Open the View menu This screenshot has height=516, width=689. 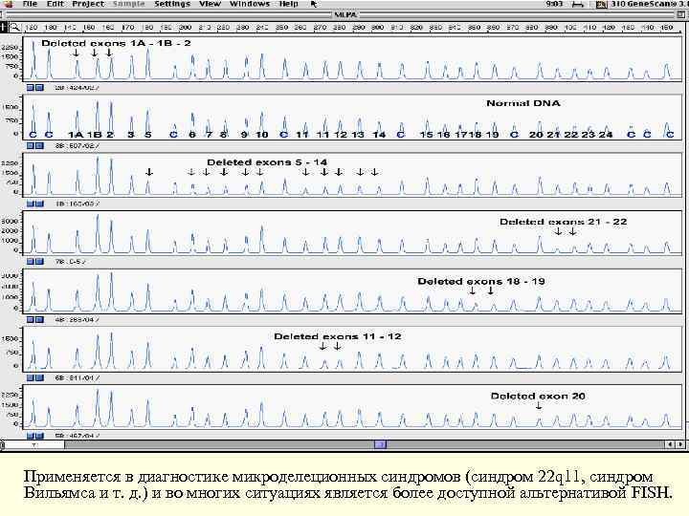[x=210, y=4]
